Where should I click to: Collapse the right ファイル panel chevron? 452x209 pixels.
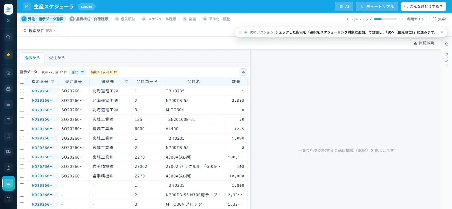(x=446, y=44)
